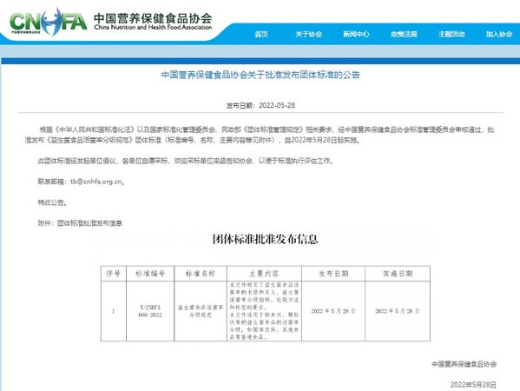Click the standard name 益生菌食品活菌率分级规范 cell
520x391 pixels.
pyautogui.click(x=201, y=311)
